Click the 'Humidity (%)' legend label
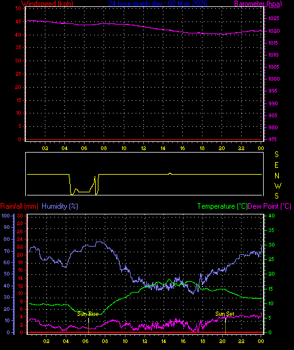This screenshot has width=294, height=350. pos(60,206)
